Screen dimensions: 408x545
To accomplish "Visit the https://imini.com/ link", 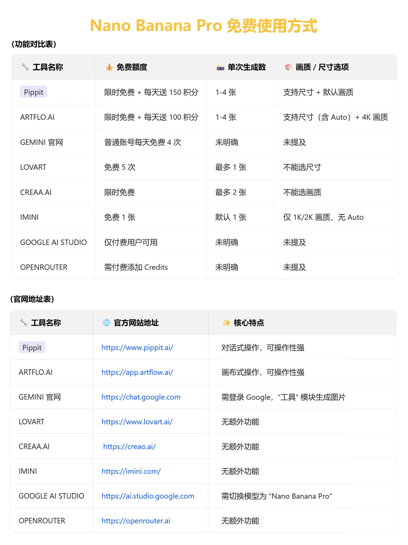I will pyautogui.click(x=131, y=471).
